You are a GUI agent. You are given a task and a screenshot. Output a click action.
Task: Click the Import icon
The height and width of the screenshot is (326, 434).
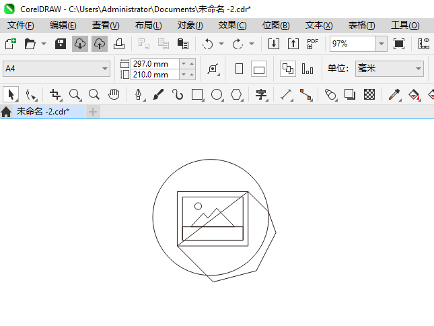pos(274,44)
